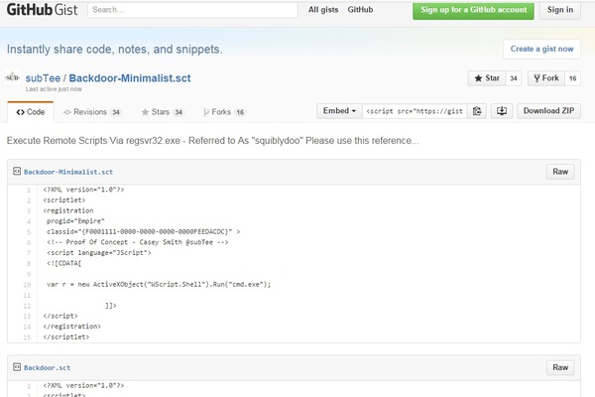Click the Code tab brackets icon
Screen dimensions: 595x397
pos(20,112)
